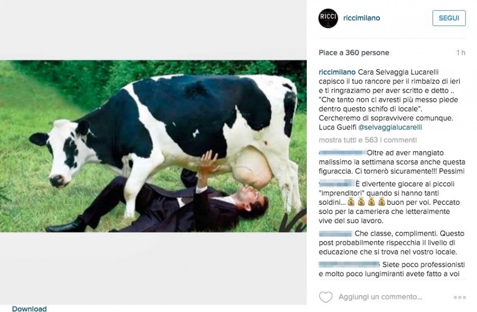
Task: Click blurred username of first comment
Action: 343,152
